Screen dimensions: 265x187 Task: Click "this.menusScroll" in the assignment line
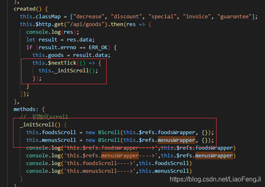pos(51,140)
